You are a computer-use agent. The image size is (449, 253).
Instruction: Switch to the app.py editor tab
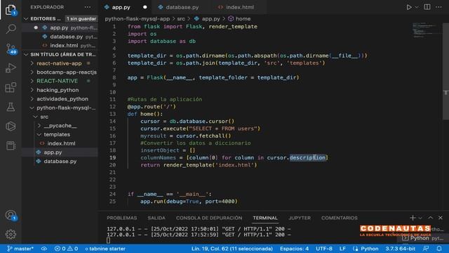121,7
